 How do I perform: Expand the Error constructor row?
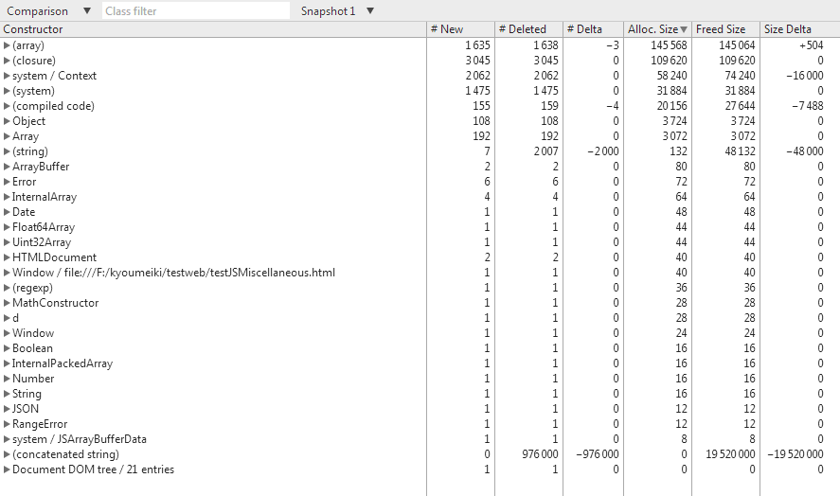7,182
